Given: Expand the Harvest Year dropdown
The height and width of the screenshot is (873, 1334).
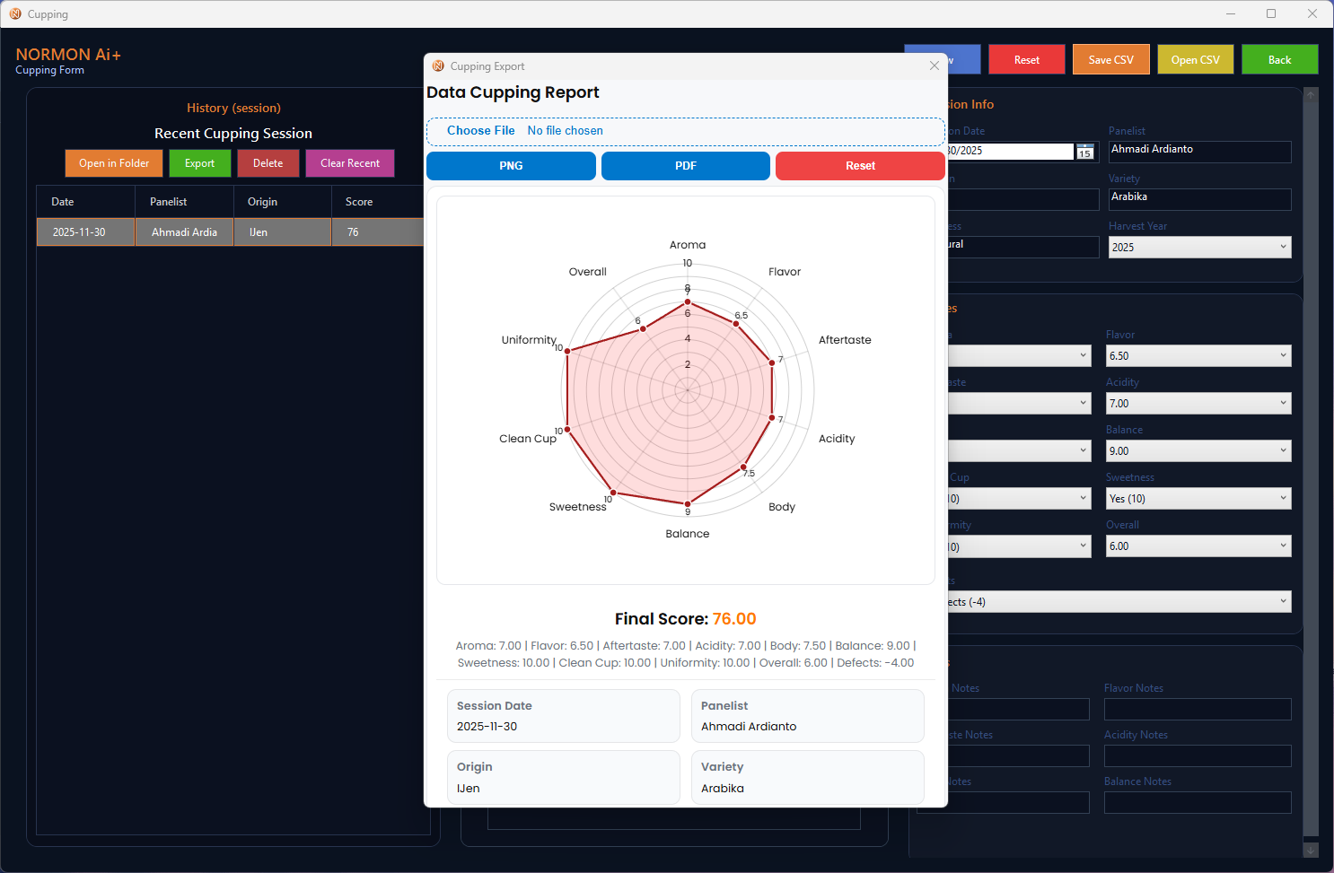Looking at the screenshot, I should pos(1199,247).
